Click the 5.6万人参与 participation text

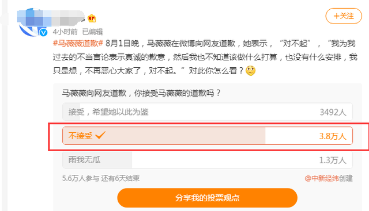tap(81, 178)
